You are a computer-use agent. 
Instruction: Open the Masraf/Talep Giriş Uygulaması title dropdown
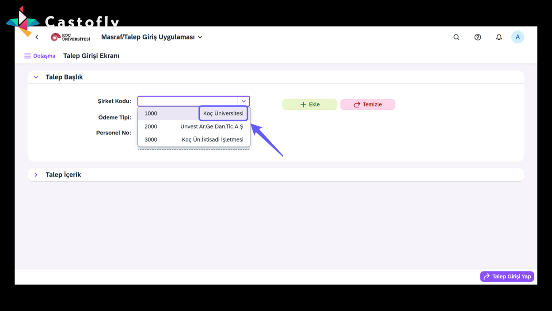pos(152,37)
